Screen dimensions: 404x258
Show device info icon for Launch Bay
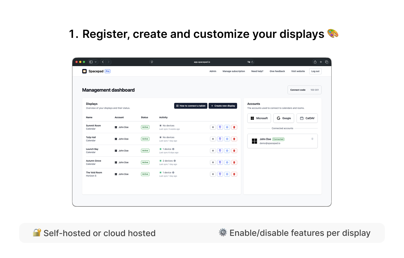point(173,149)
